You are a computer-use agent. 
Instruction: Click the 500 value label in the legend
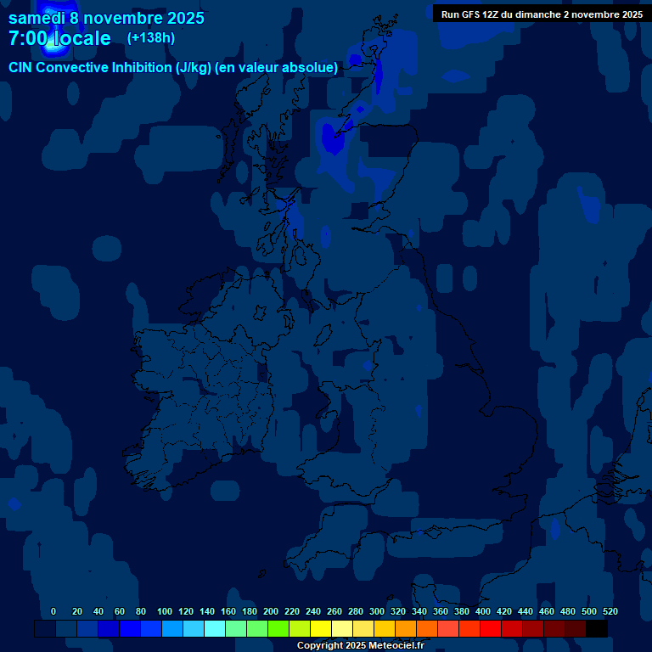point(589,611)
